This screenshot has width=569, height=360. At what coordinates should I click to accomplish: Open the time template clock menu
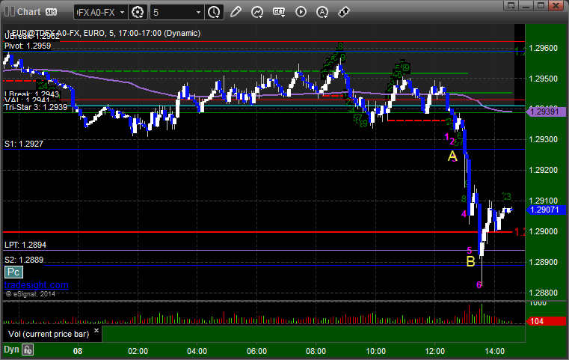[214, 13]
